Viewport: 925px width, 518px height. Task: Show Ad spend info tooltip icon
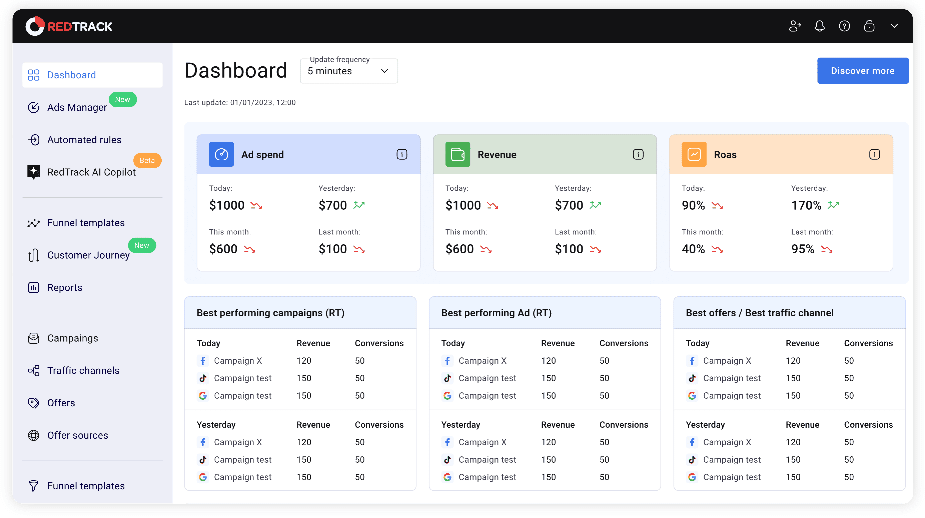pos(401,154)
